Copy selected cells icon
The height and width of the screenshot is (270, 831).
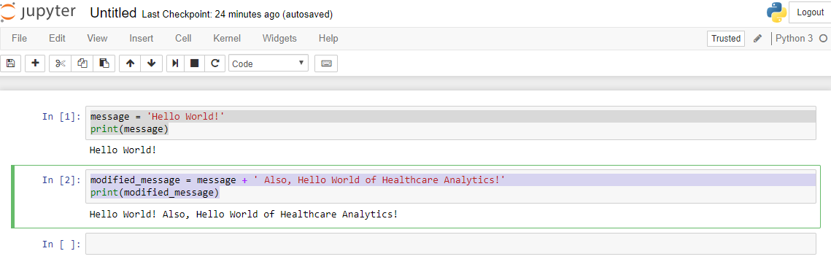[x=82, y=63]
